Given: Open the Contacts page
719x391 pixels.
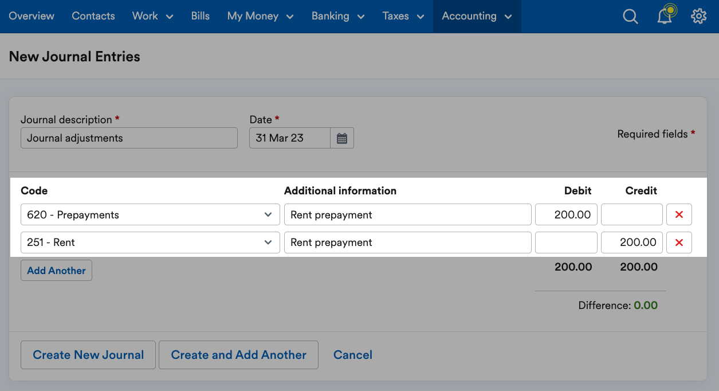Looking at the screenshot, I should [x=93, y=16].
